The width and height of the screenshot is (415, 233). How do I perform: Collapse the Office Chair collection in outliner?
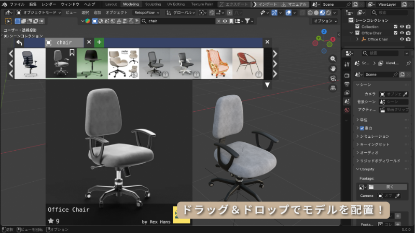tap(351, 33)
